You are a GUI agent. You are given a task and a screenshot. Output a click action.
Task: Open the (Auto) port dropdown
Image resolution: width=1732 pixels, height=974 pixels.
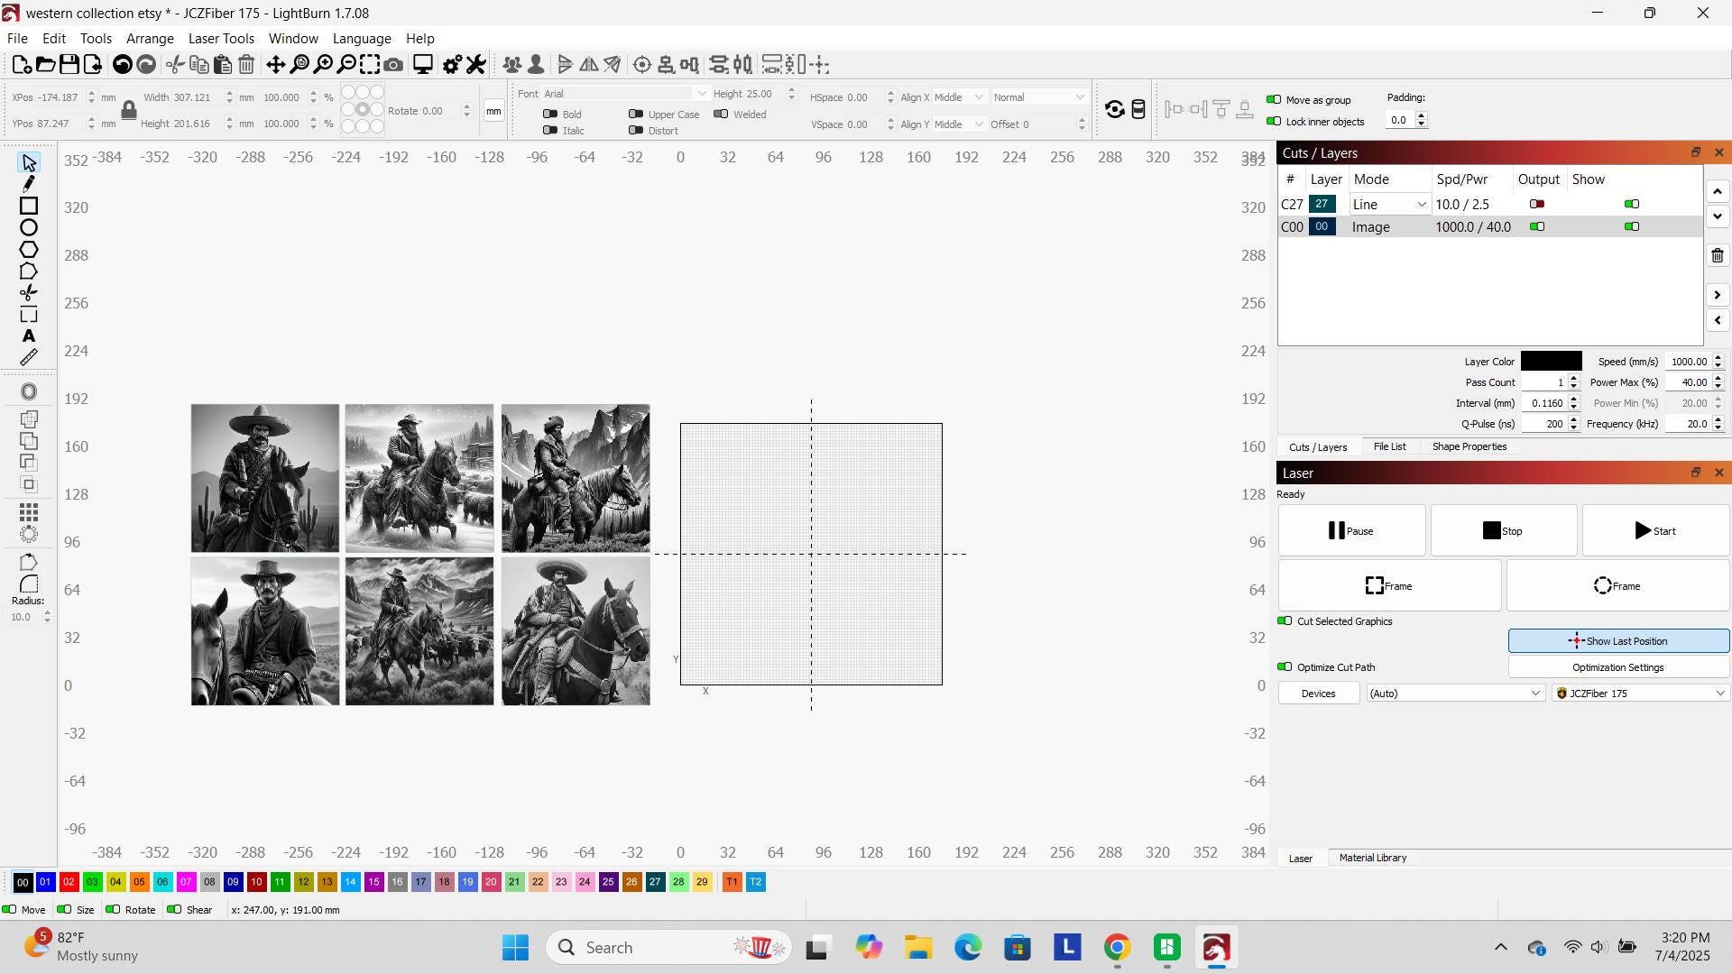click(x=1455, y=693)
